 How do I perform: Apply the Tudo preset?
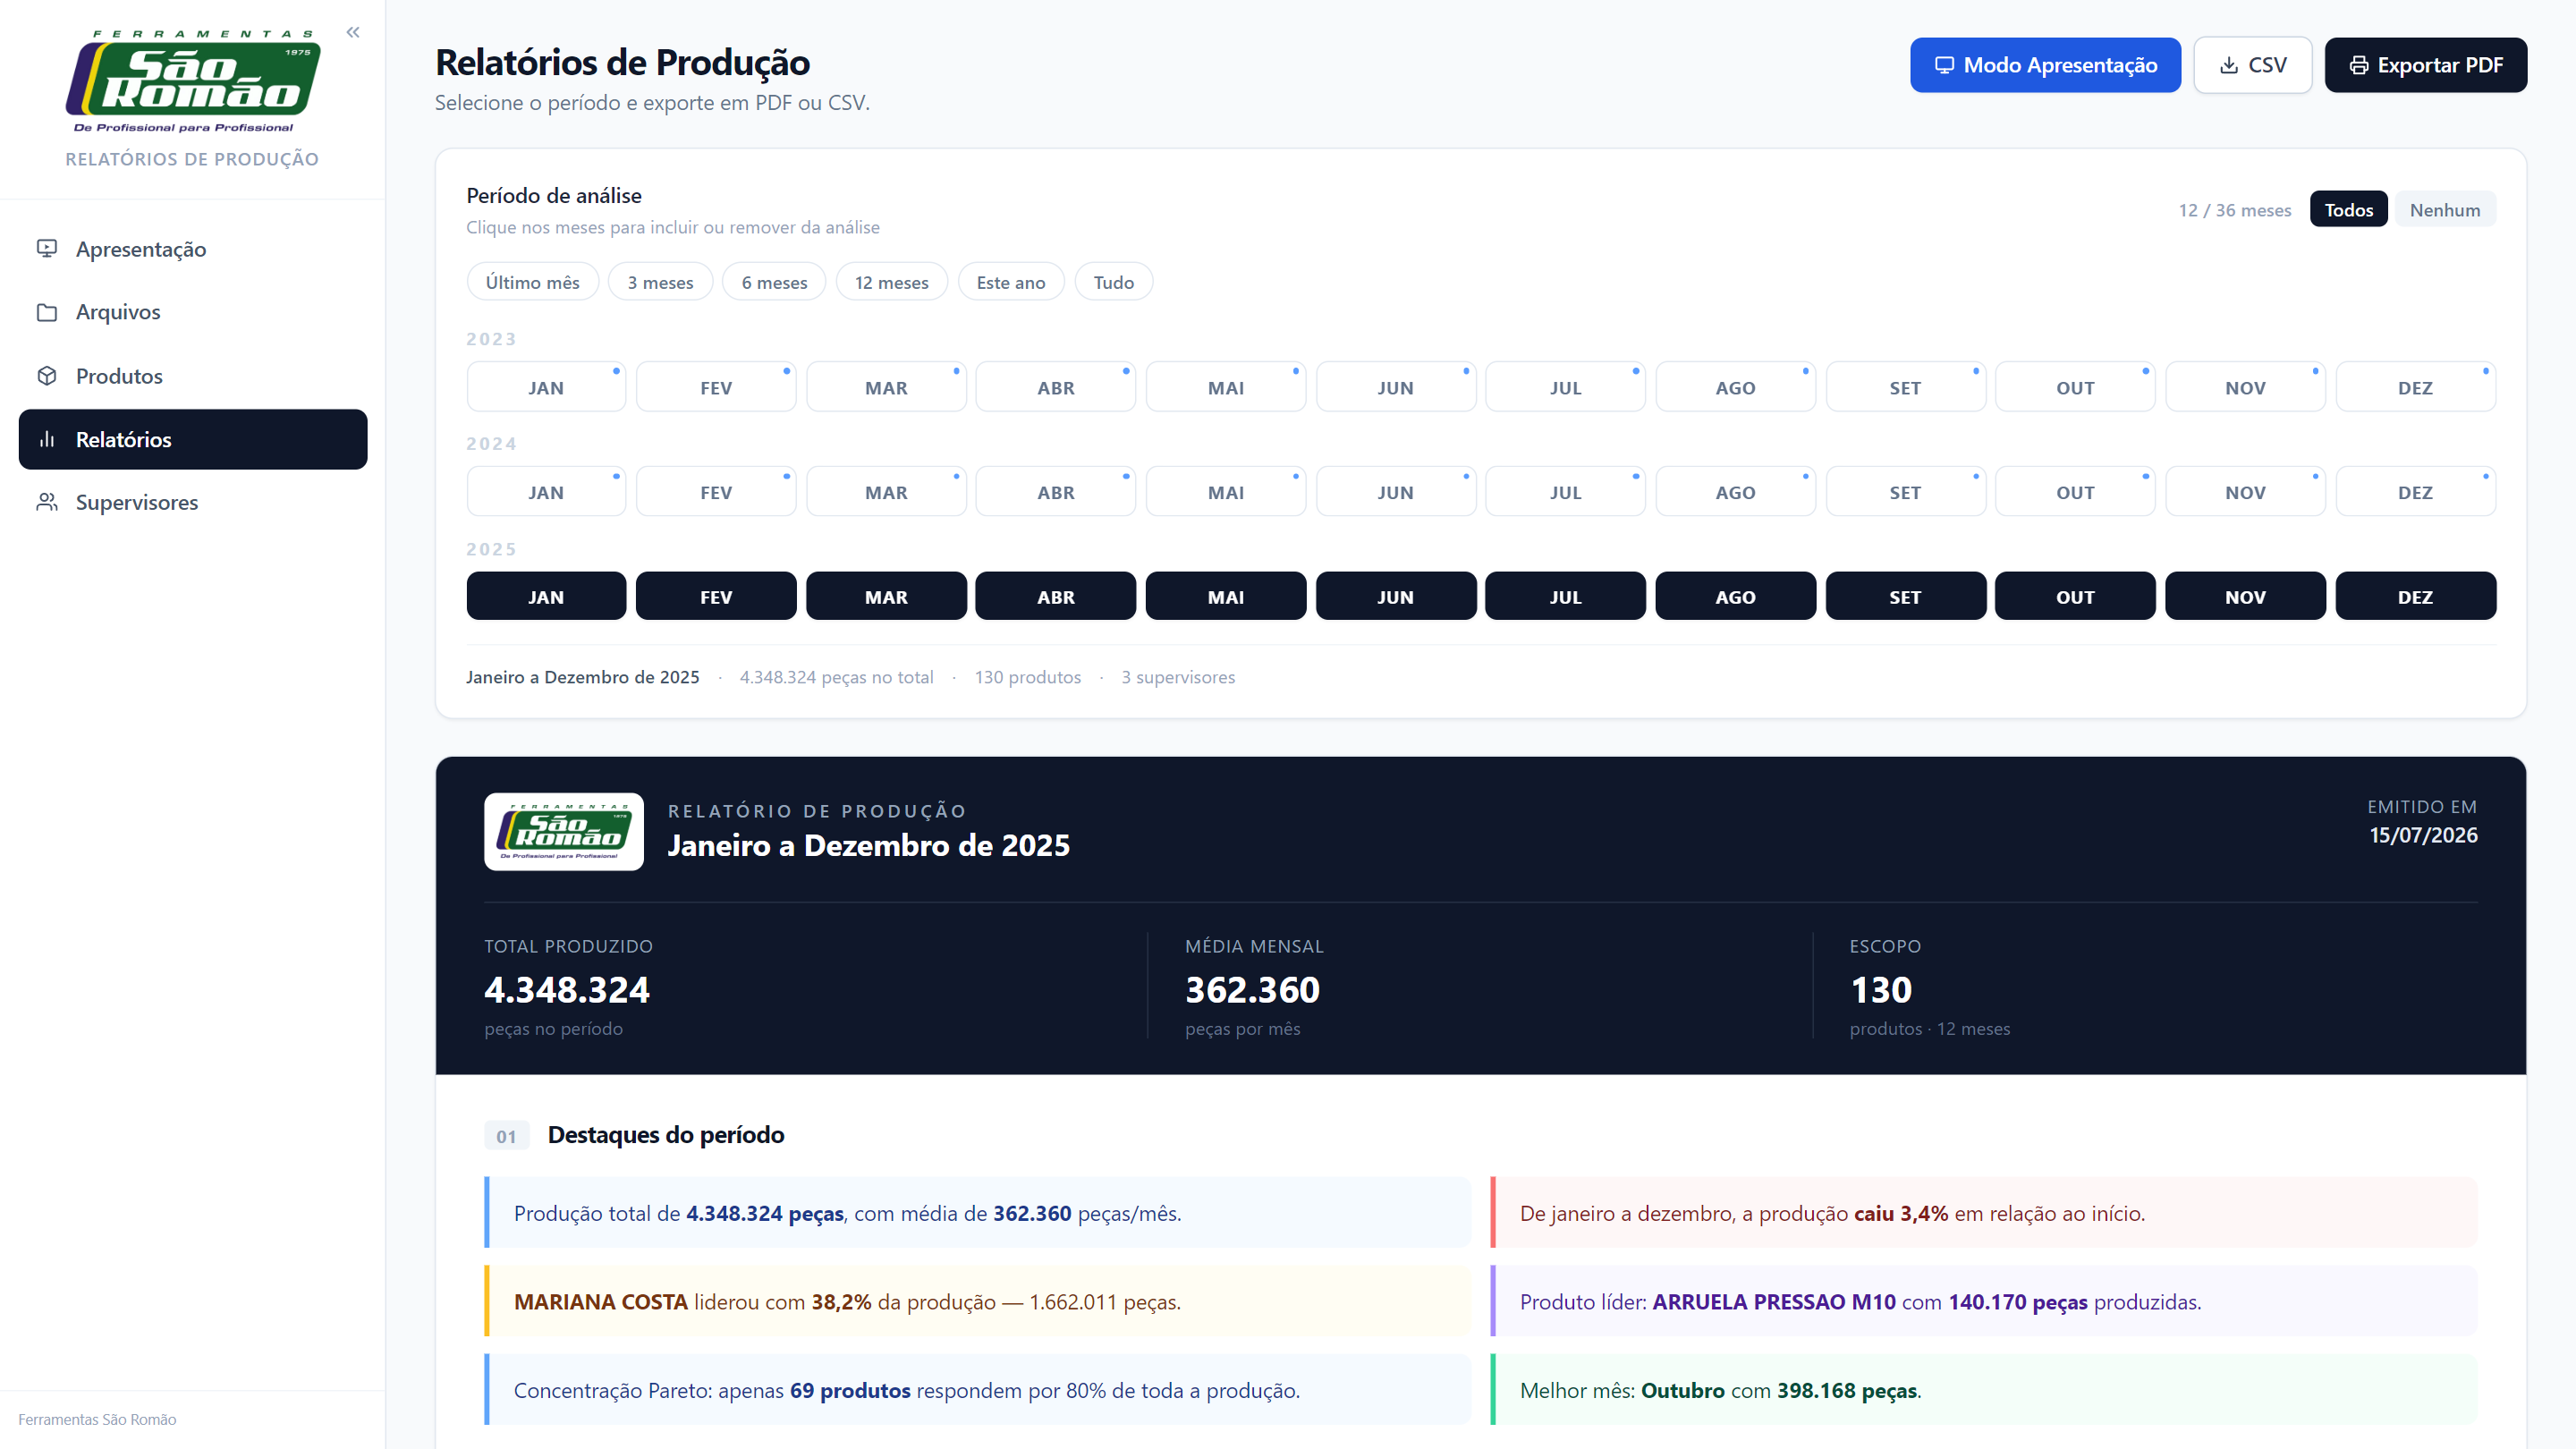click(x=1113, y=282)
